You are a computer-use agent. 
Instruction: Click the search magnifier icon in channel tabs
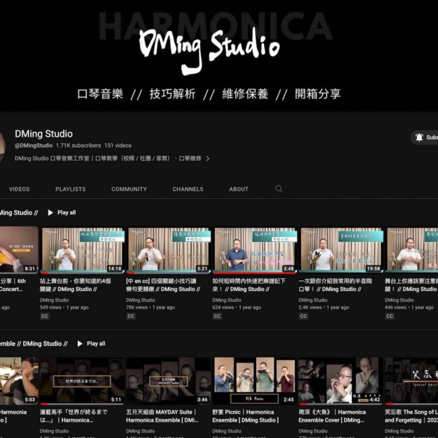coord(279,189)
